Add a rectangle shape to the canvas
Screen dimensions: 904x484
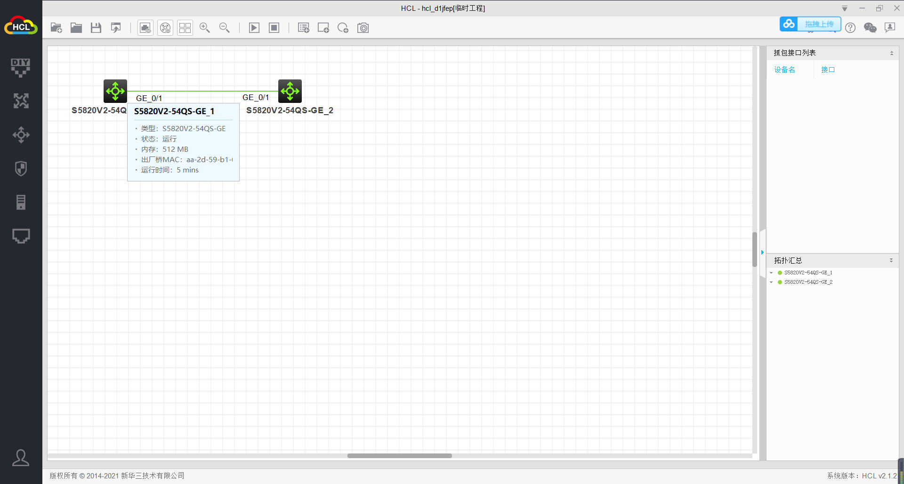tap(323, 28)
